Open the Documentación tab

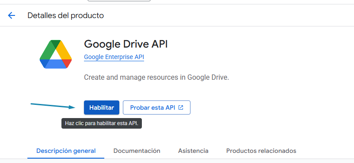(x=137, y=151)
